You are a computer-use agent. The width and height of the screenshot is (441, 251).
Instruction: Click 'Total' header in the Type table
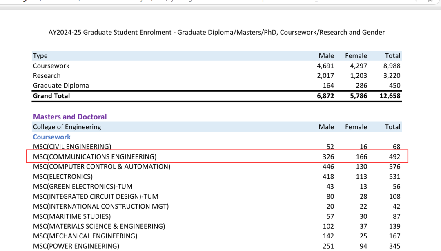pos(393,56)
